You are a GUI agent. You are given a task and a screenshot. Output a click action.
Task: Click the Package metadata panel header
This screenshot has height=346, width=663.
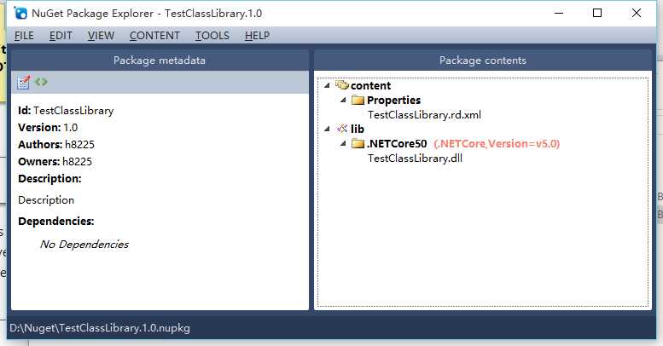[160, 61]
